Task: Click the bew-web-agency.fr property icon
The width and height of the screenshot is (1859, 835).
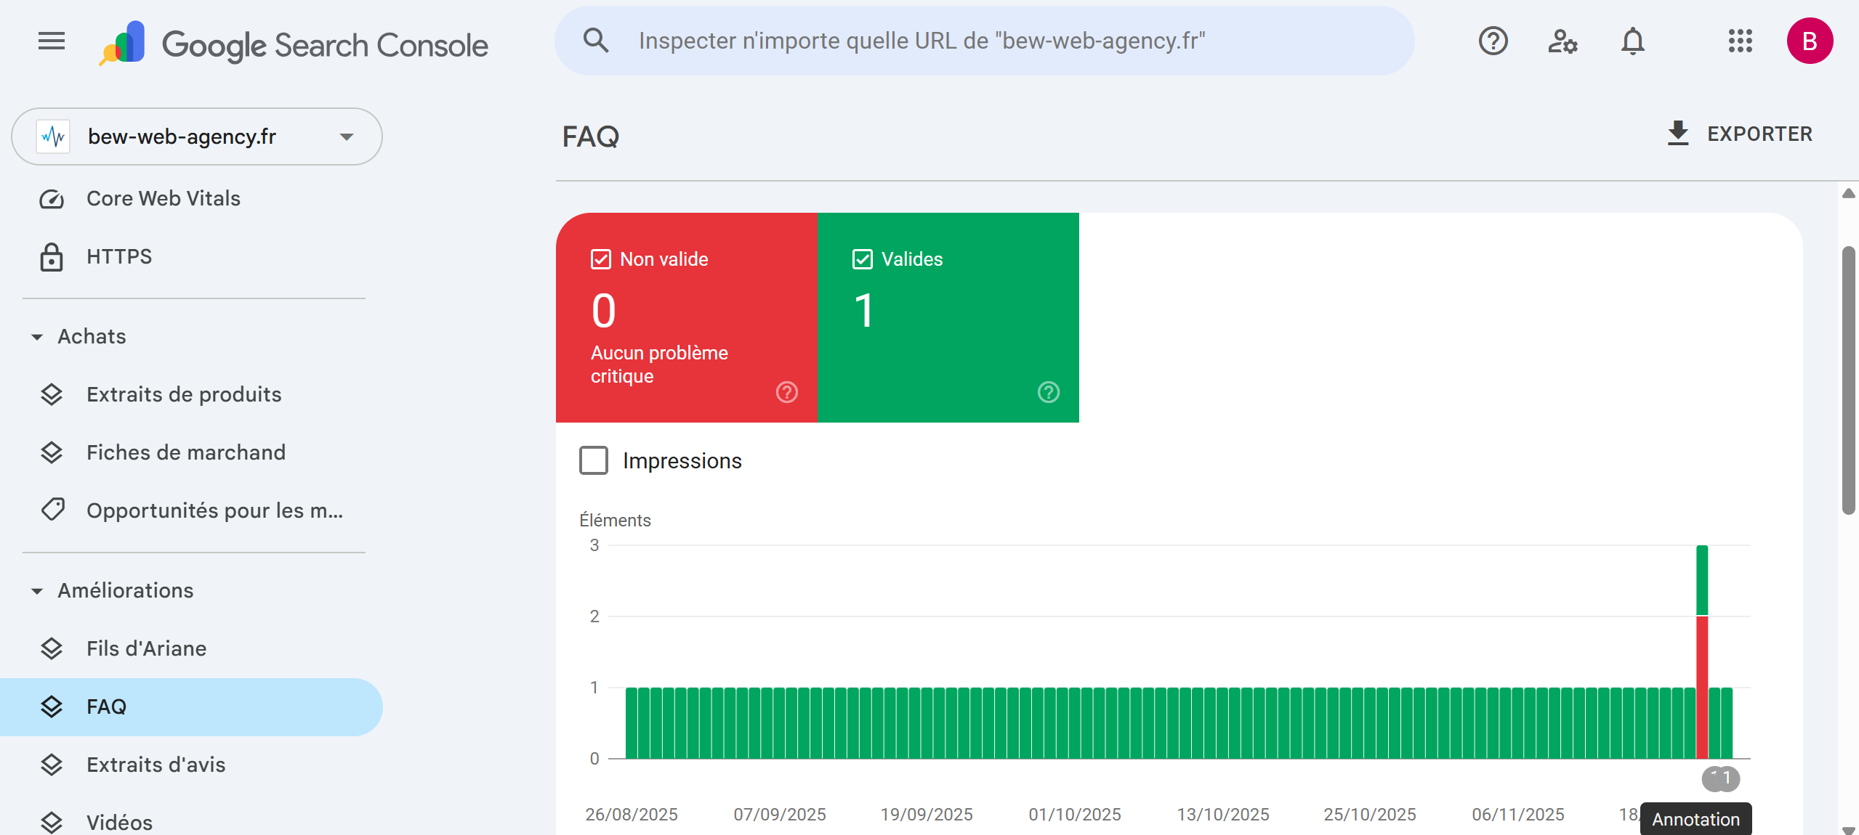Action: tap(53, 137)
